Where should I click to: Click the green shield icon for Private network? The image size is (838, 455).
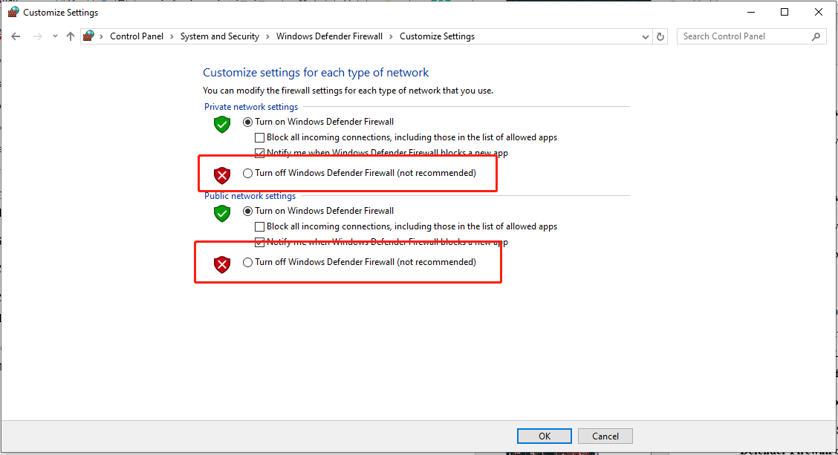pos(221,125)
